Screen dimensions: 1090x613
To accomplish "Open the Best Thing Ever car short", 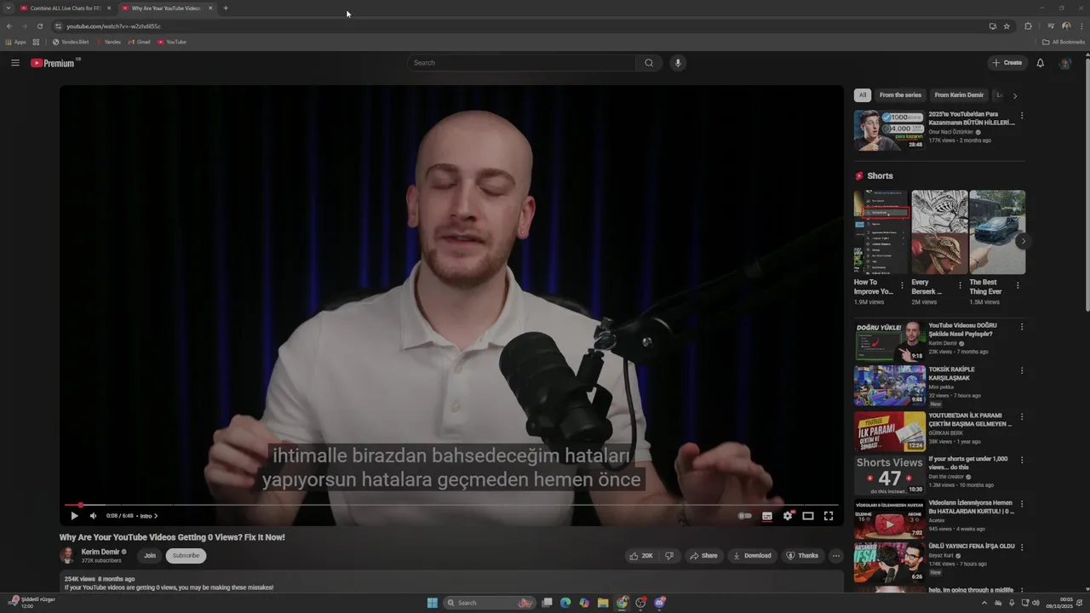I will coord(997,232).
